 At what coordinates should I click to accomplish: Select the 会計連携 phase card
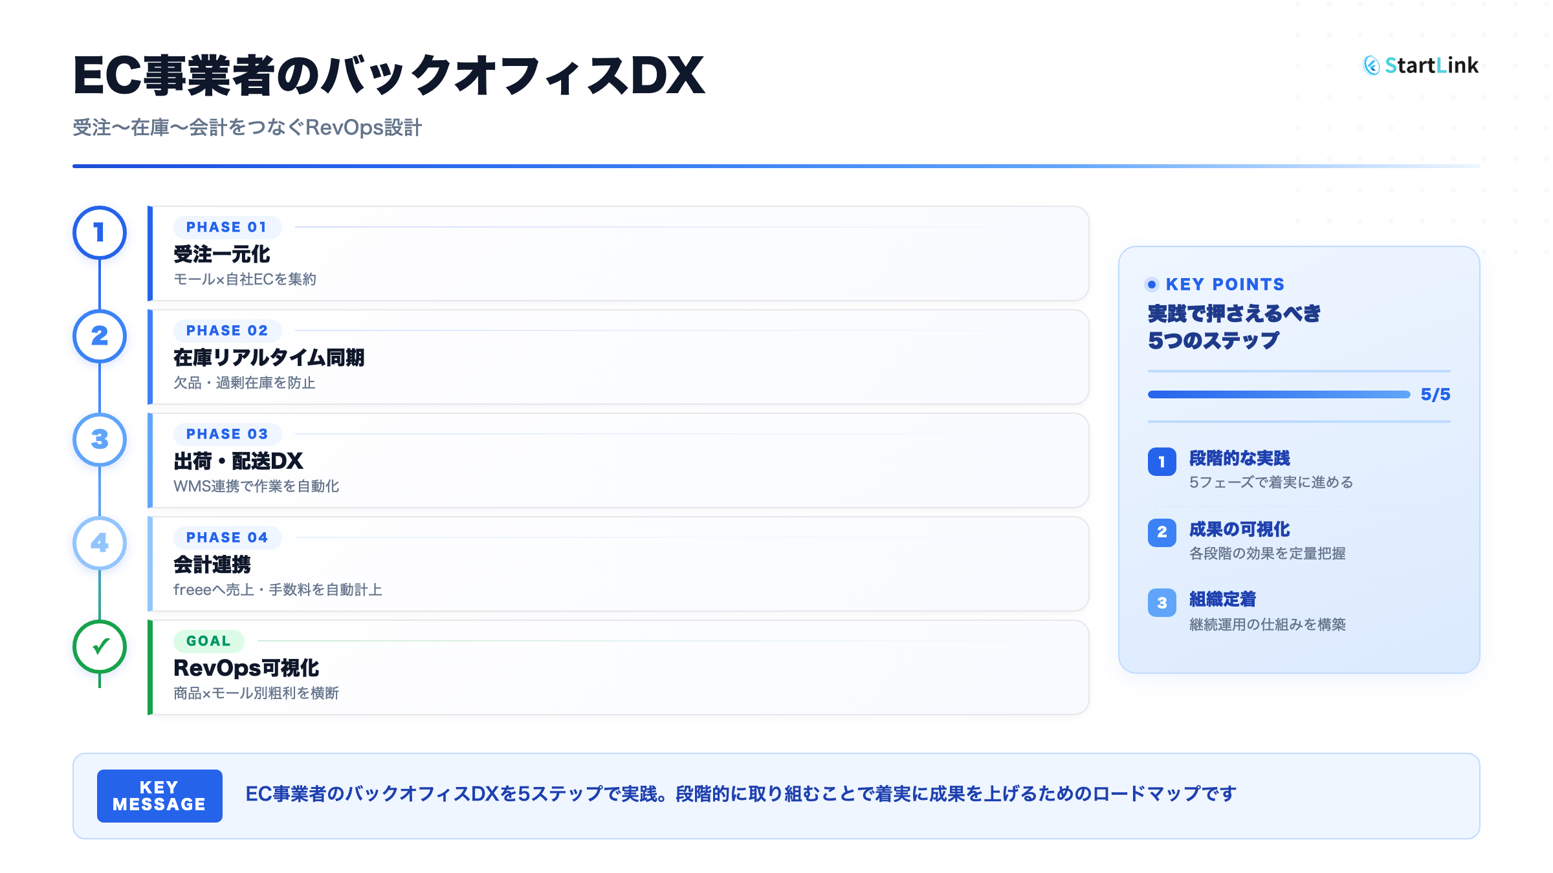(x=618, y=564)
